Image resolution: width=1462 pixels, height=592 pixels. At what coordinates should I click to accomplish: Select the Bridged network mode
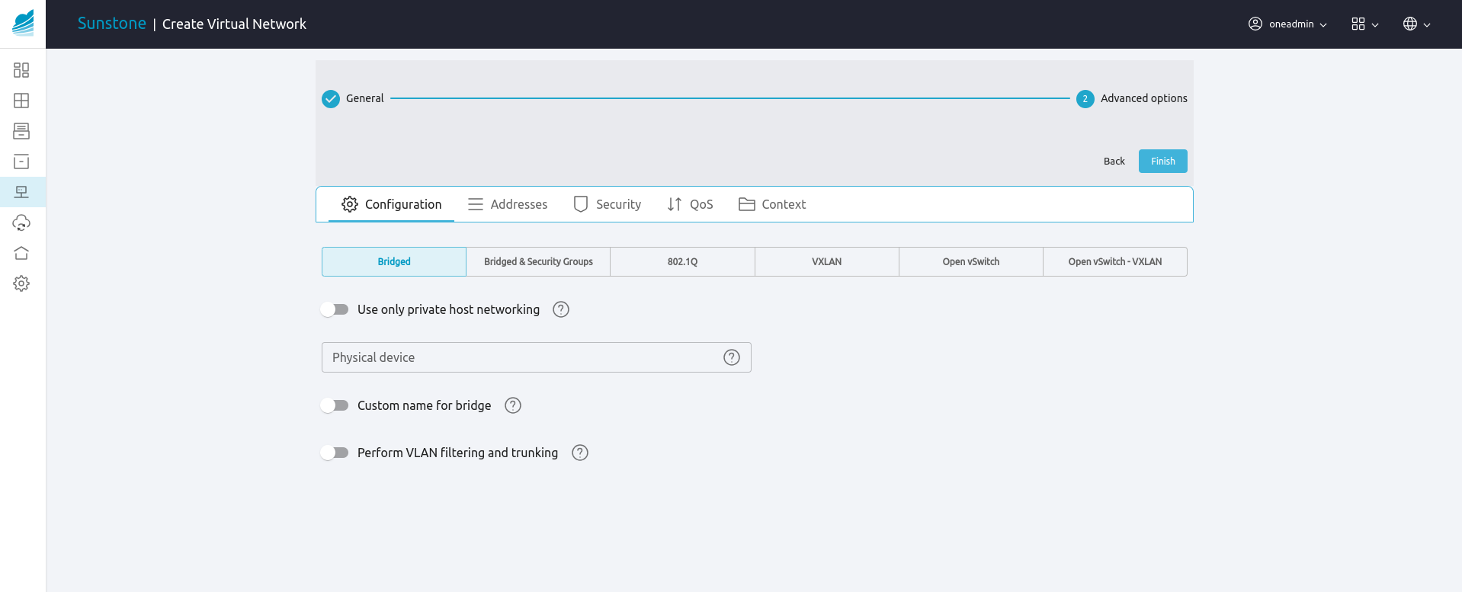tap(394, 261)
